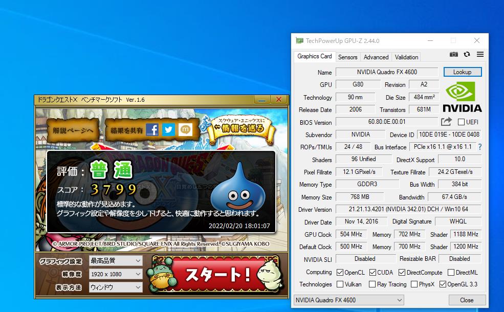Click the Device ID value 10DE 019E

(449, 135)
